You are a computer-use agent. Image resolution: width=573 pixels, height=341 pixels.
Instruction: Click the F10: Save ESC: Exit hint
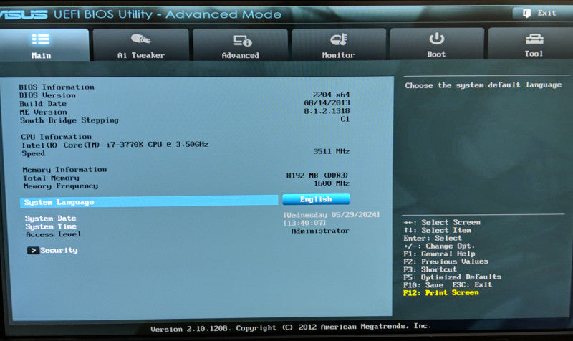448,284
